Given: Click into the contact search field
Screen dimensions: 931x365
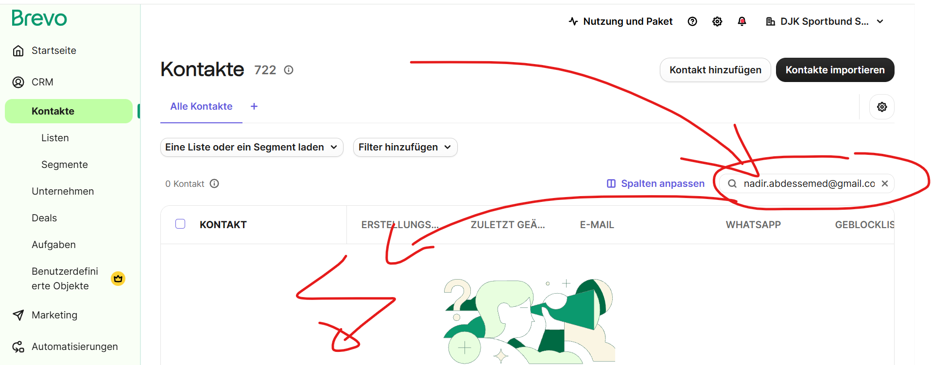Looking at the screenshot, I should coord(809,183).
